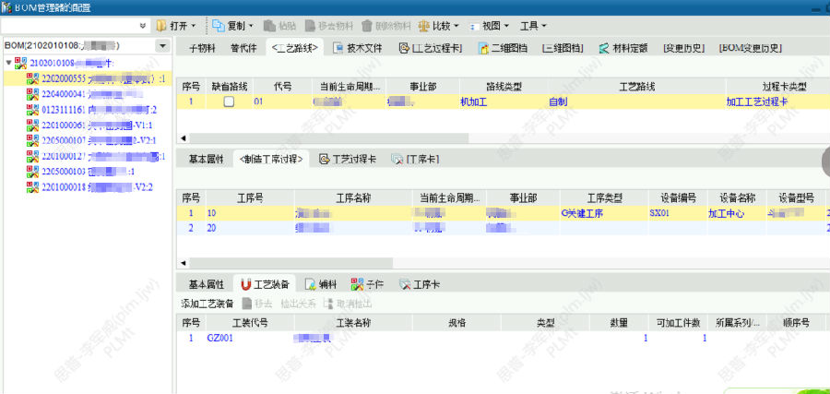Click the 删除物料 trash icon

tap(367, 26)
